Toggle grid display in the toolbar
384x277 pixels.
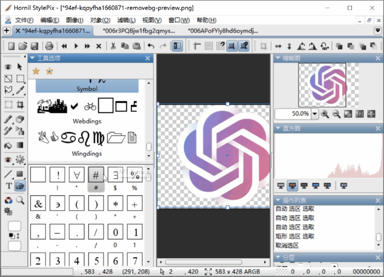[209, 46]
